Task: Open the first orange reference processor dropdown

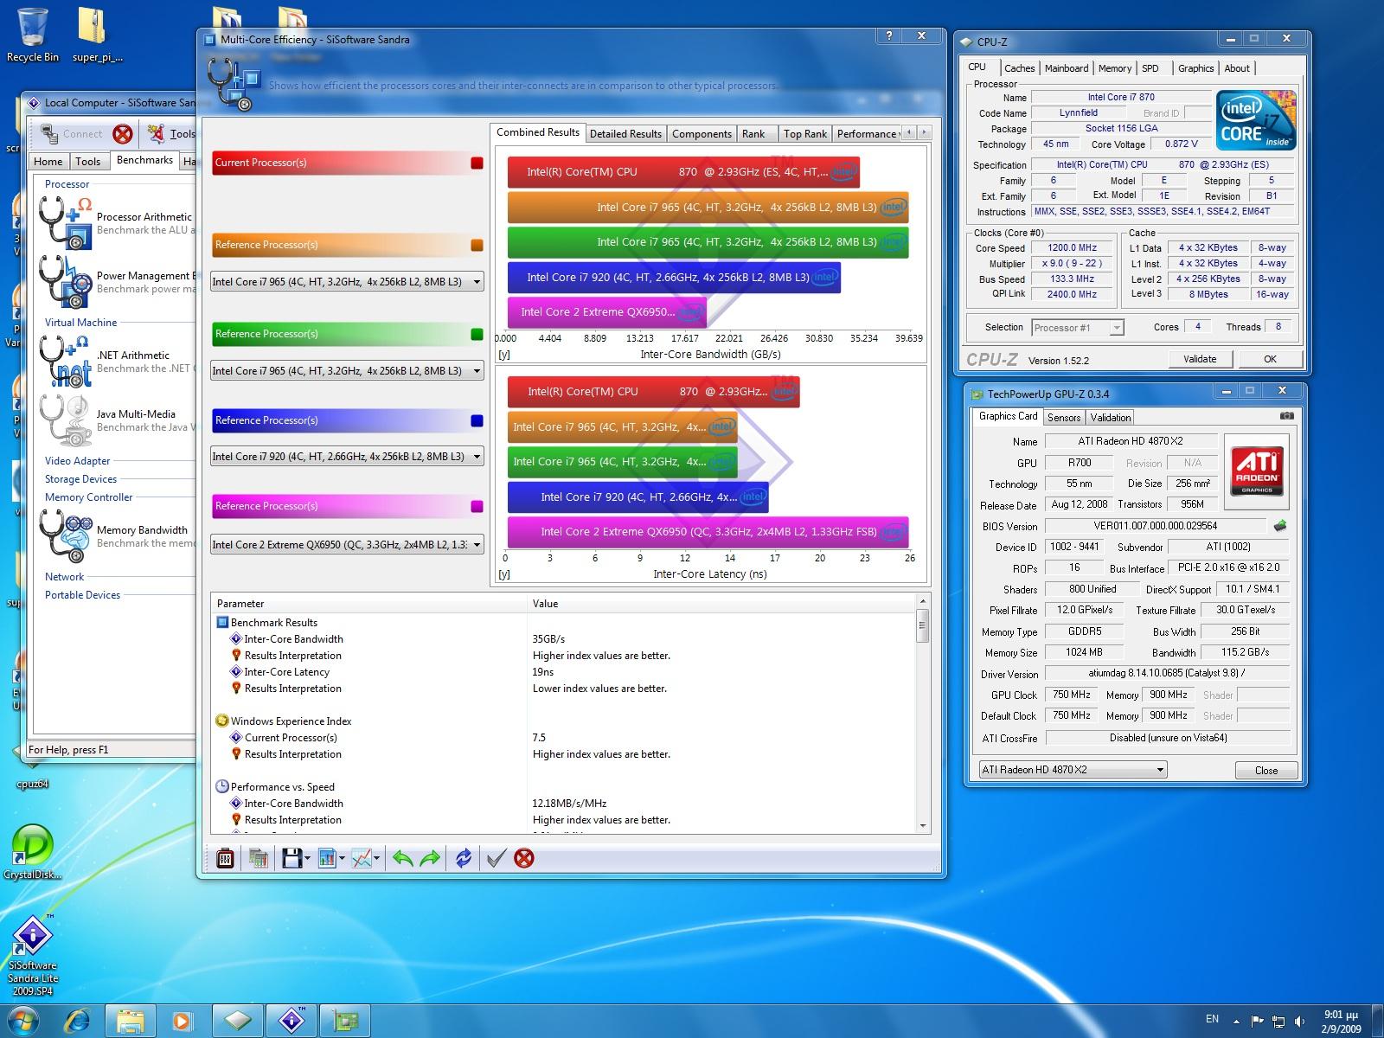Action: point(346,282)
